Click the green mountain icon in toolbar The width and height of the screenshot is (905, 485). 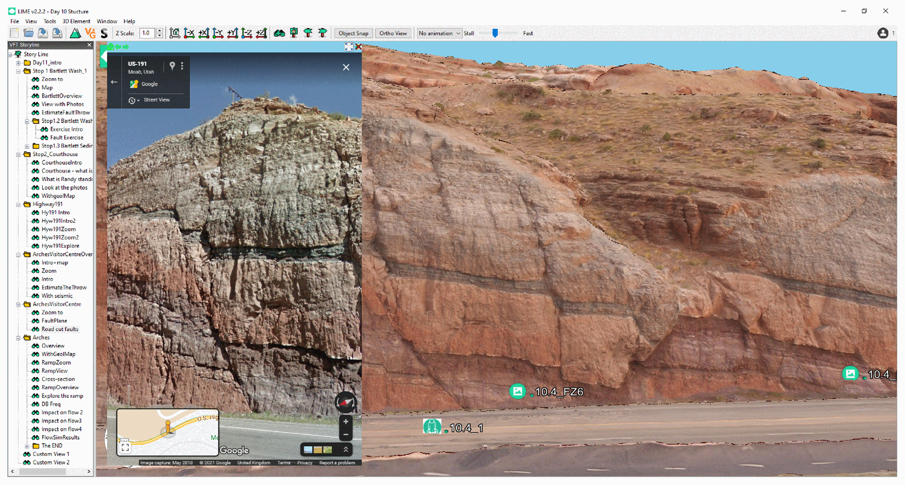click(x=75, y=33)
